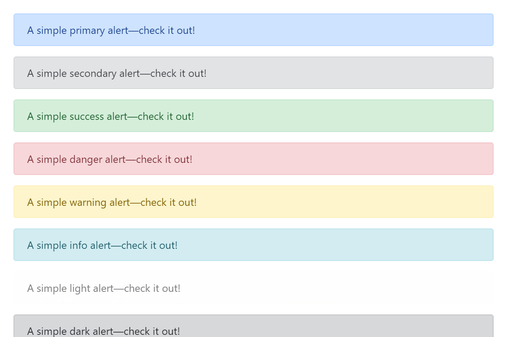508x337 pixels.
Task: Click the red danger alert background
Action: coord(348,159)
